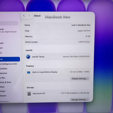Click the name User's MacBook Neo

coord(81,25)
